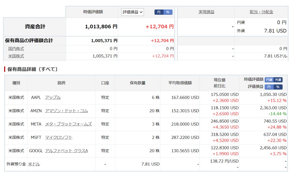Open the マイクロソフト stock link
Screen dimensions: 292x177
[x=59, y=137]
